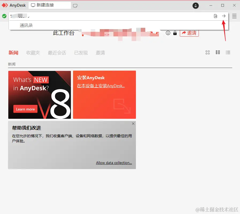This screenshot has width=240, height=214.
Task: Minimize the AnyDesk window
Action: click(x=211, y=5)
